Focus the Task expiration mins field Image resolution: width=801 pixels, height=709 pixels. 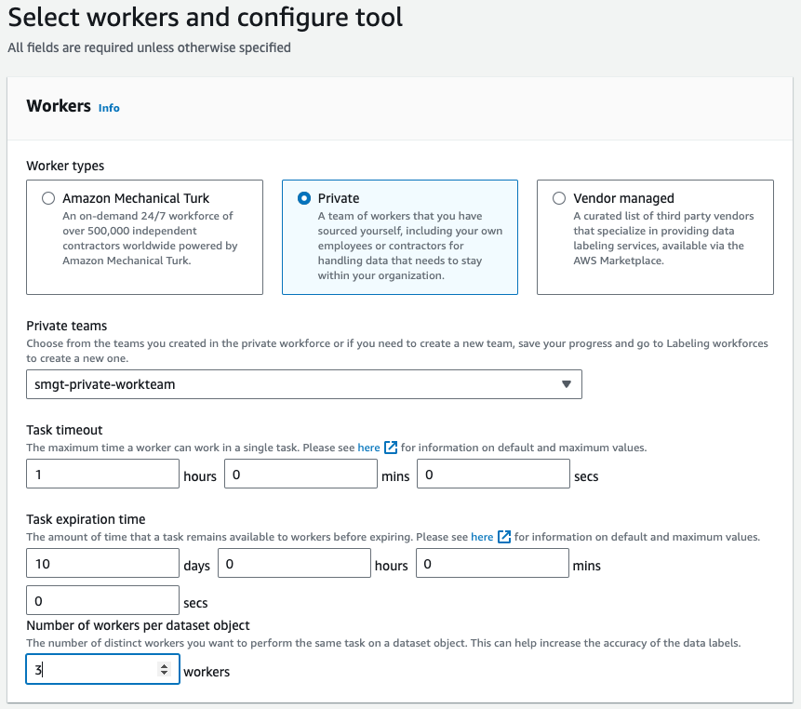click(492, 564)
